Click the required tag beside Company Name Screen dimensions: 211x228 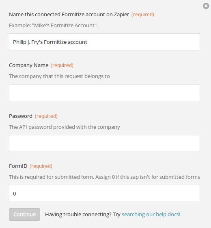(x=62, y=65)
